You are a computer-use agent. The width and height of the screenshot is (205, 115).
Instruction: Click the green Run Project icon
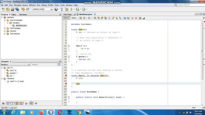point(71,9)
